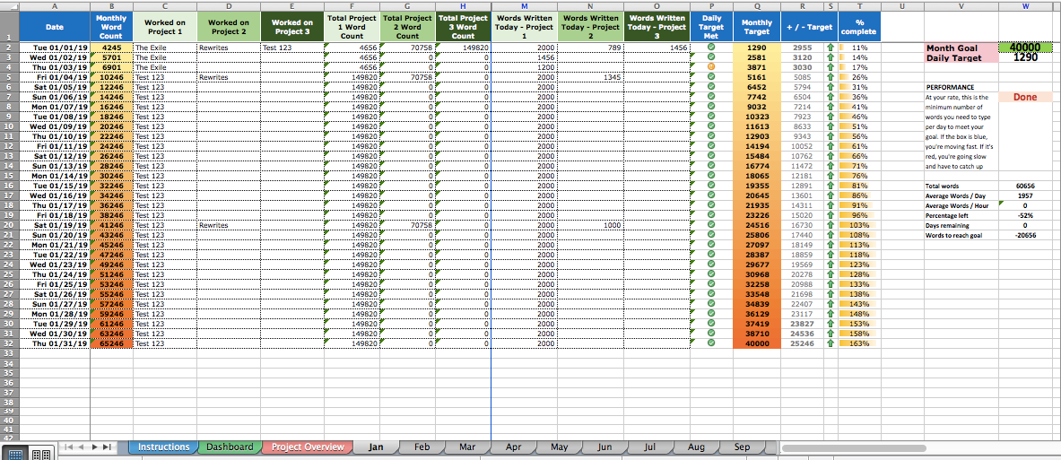Switch to the Feb sheet tab
Screen dimensions: 1061x460
pyautogui.click(x=422, y=447)
